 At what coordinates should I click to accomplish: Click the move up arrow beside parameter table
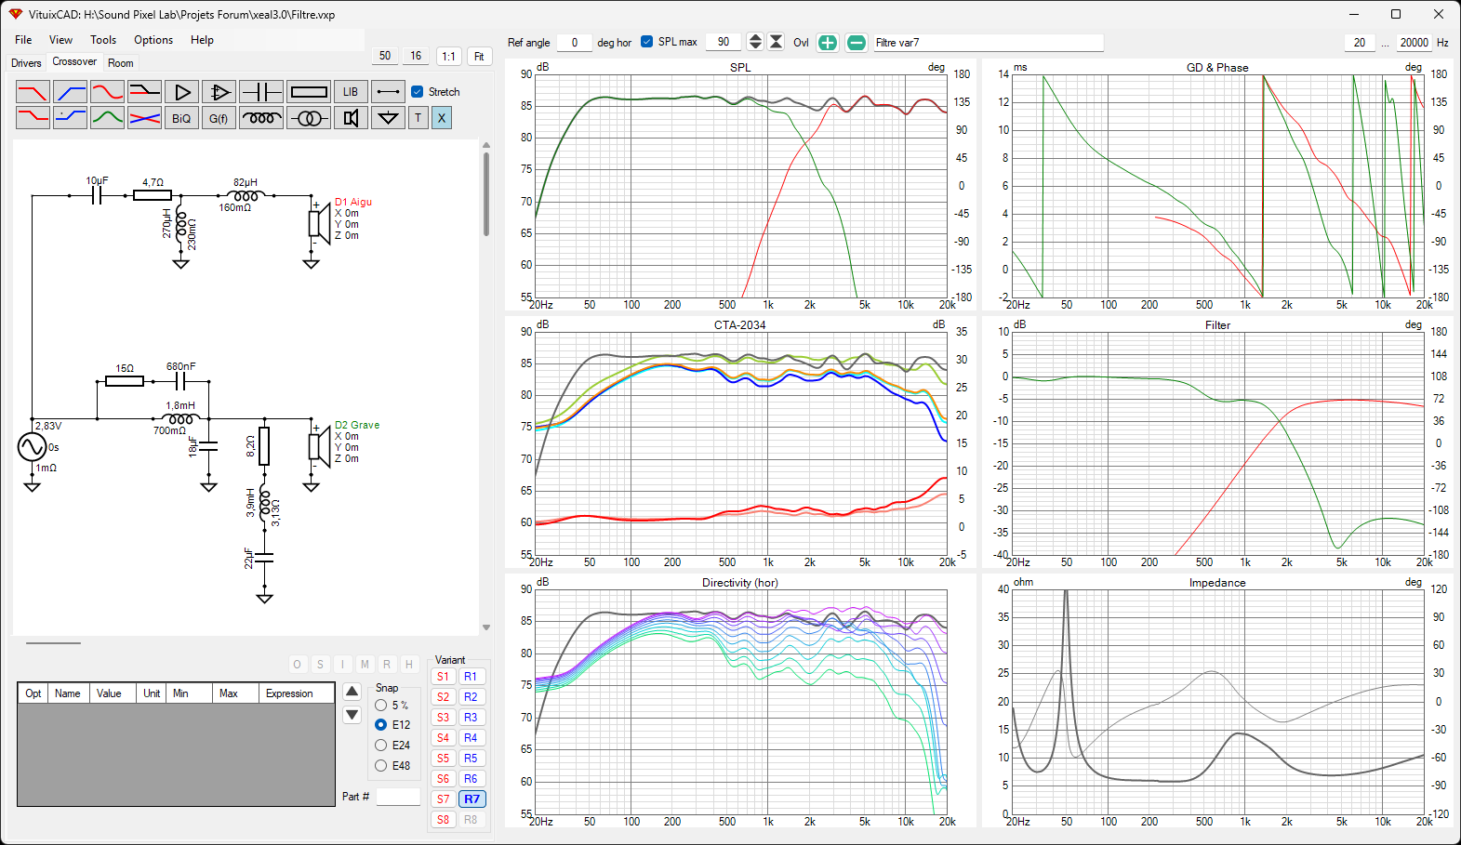coord(352,692)
